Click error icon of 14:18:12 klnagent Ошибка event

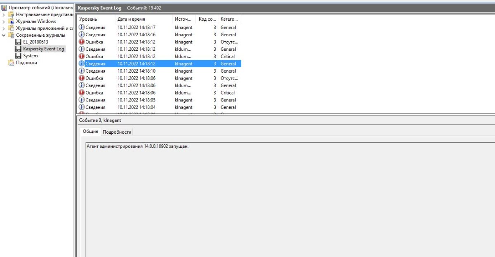pyautogui.click(x=81, y=42)
